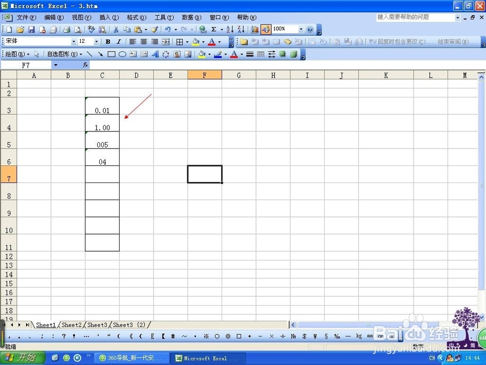Click the 开始 Start button

[x=22, y=358]
